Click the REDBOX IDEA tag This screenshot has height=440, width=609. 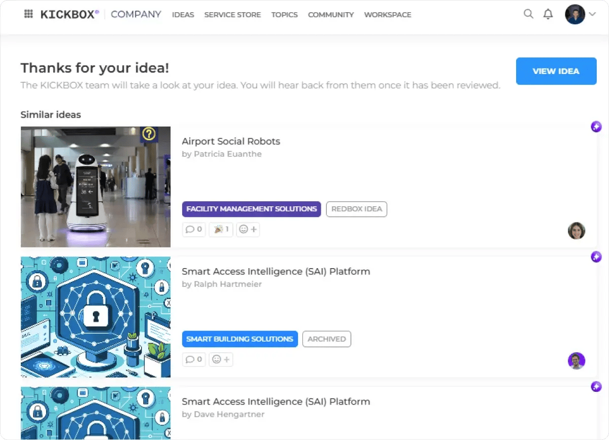(357, 209)
